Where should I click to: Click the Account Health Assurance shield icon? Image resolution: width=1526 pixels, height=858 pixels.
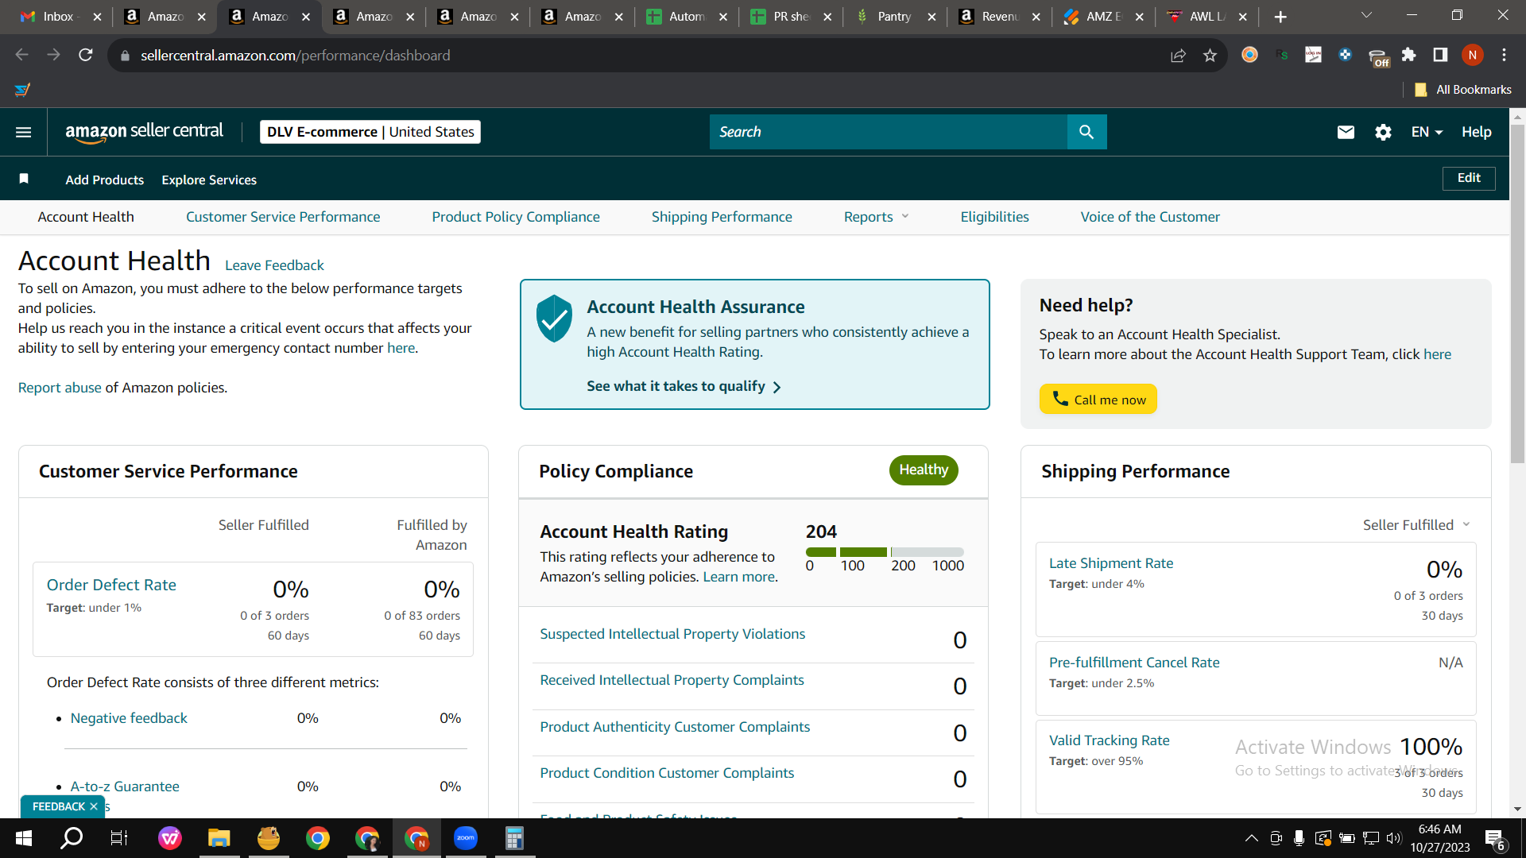tap(554, 318)
